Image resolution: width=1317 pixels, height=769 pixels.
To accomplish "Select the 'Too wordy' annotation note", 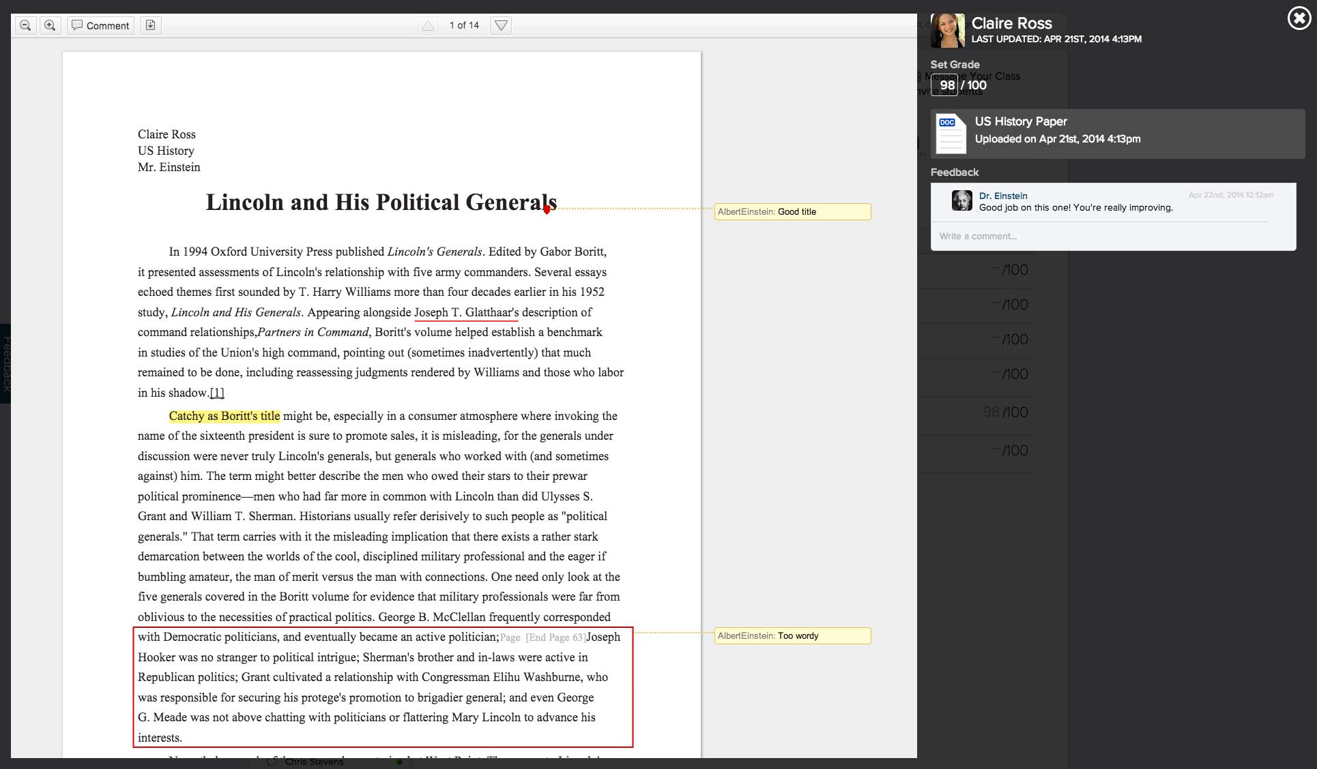I will click(792, 635).
